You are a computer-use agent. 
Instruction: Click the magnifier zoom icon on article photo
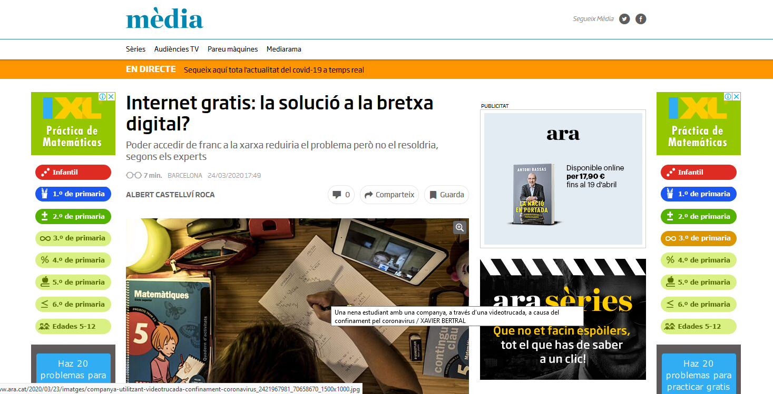[x=459, y=227]
